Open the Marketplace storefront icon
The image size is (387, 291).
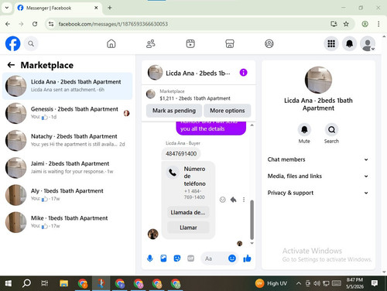(x=230, y=43)
